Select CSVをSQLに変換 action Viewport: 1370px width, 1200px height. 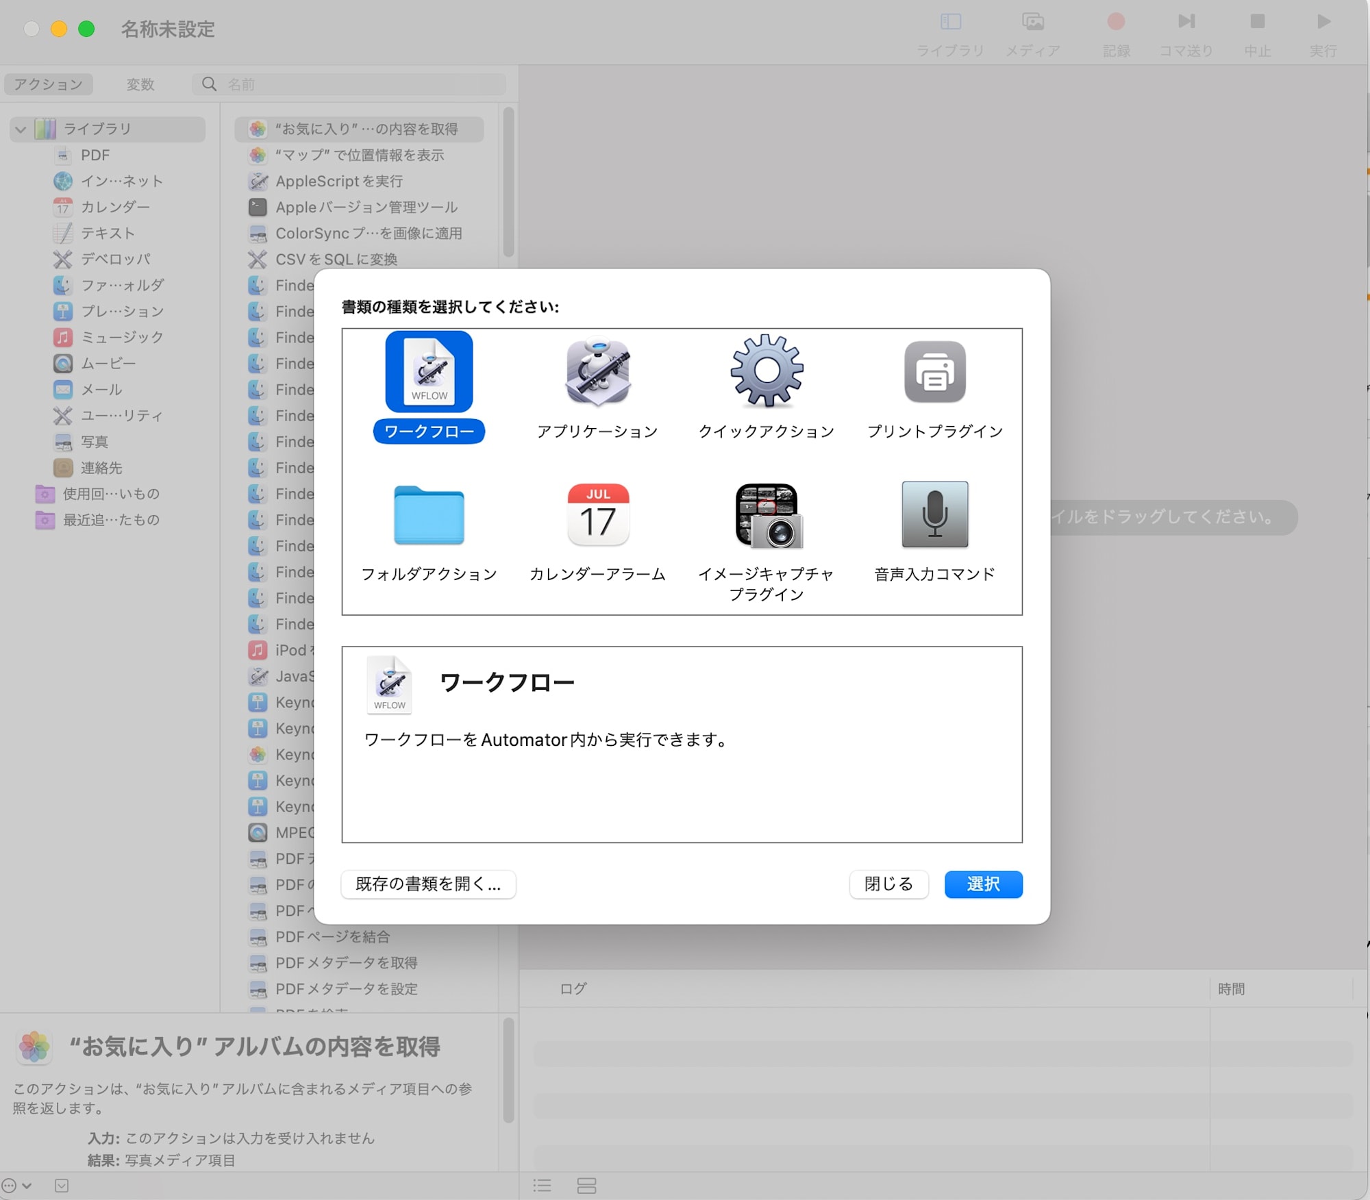tap(323, 259)
